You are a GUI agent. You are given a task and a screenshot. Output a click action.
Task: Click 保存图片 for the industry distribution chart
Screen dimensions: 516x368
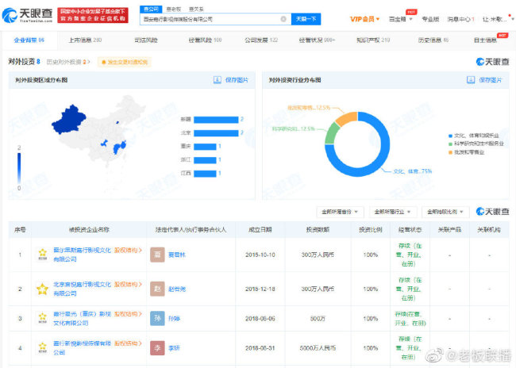click(491, 80)
